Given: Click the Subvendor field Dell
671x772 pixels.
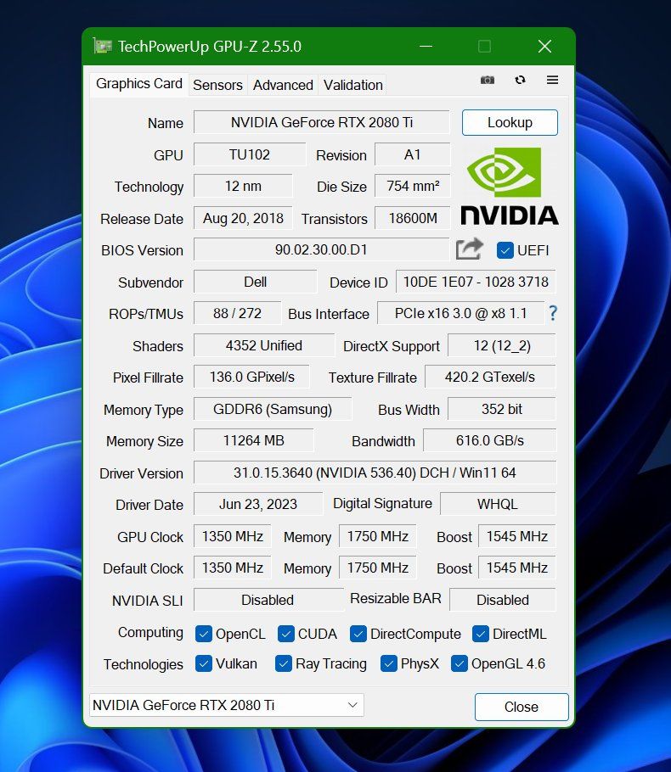Looking at the screenshot, I should pyautogui.click(x=256, y=282).
